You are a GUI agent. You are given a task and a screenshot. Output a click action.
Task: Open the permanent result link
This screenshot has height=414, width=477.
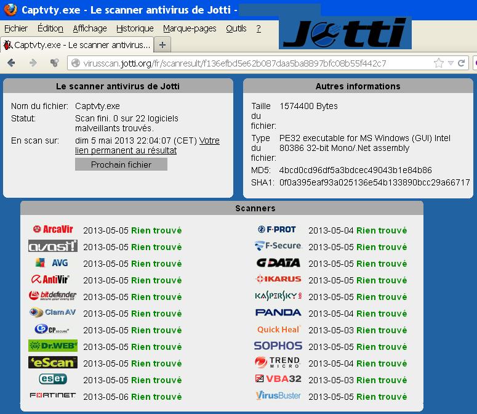tap(126, 150)
